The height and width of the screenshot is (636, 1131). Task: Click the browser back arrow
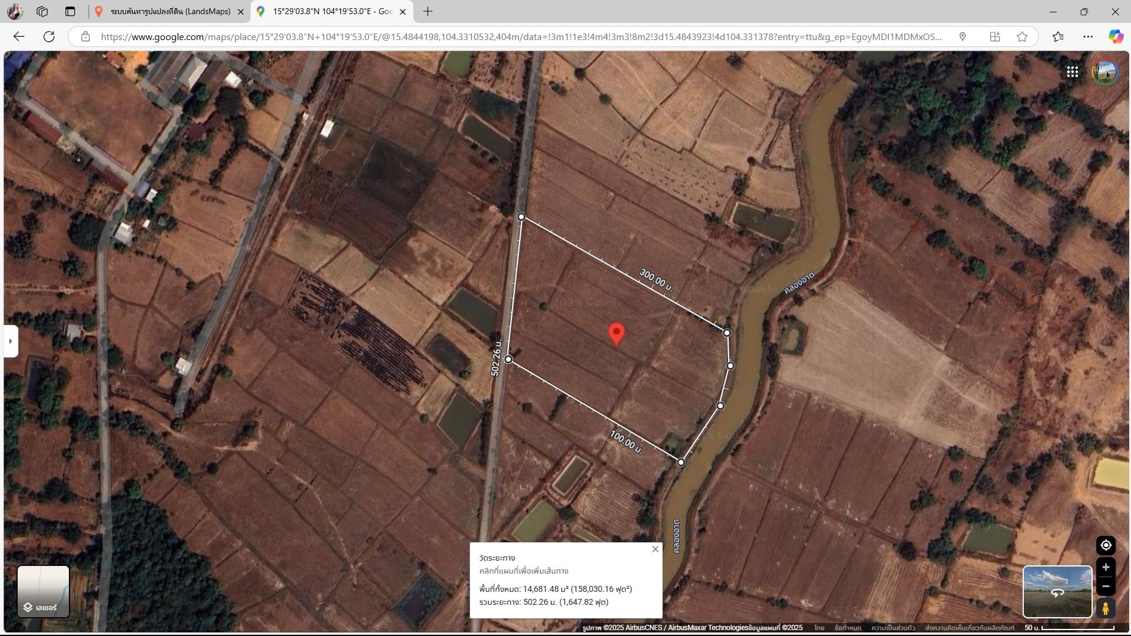(x=19, y=37)
